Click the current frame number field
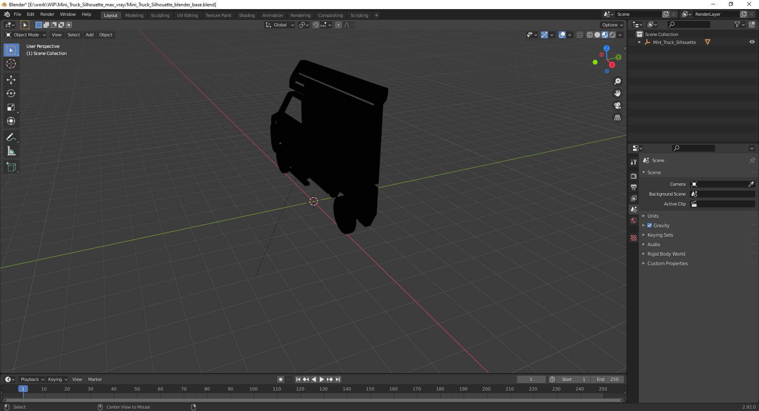This screenshot has height=411, width=759. point(531,379)
